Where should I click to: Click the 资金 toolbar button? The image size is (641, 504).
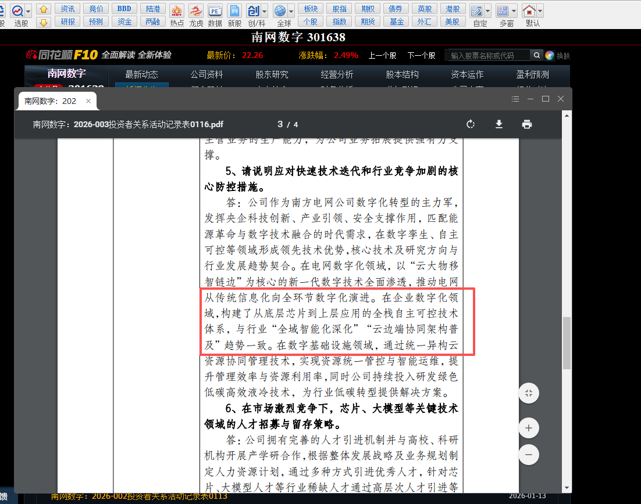(x=124, y=21)
